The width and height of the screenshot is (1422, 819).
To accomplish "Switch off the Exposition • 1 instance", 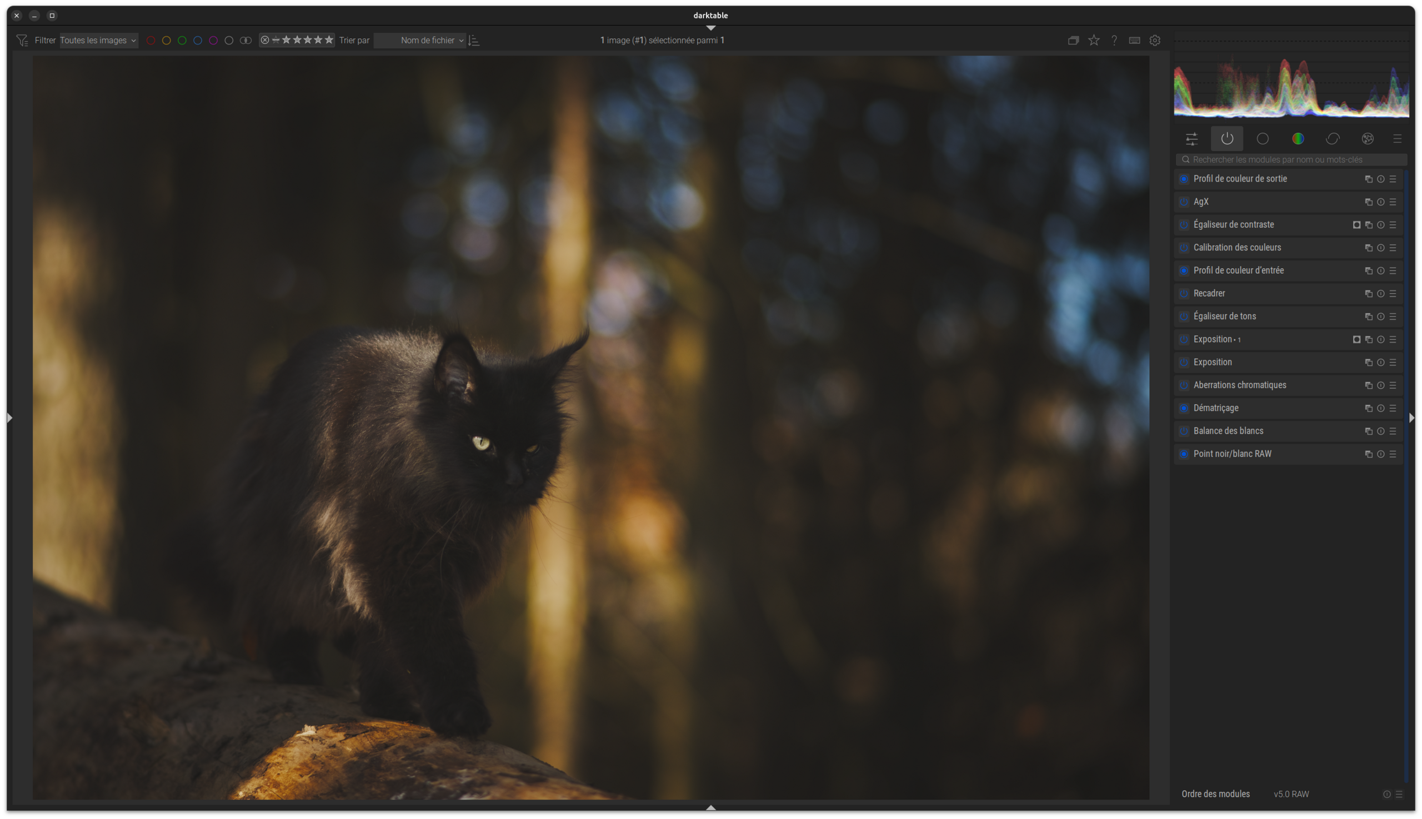I will pos(1184,340).
